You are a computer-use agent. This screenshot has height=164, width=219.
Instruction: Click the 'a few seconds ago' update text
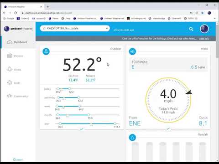124,30
